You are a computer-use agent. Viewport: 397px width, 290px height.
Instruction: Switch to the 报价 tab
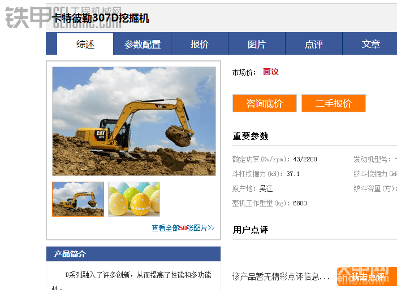[x=200, y=44]
